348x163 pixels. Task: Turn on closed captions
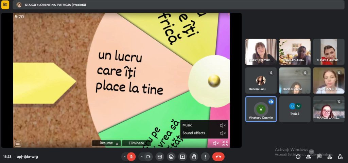160,157
